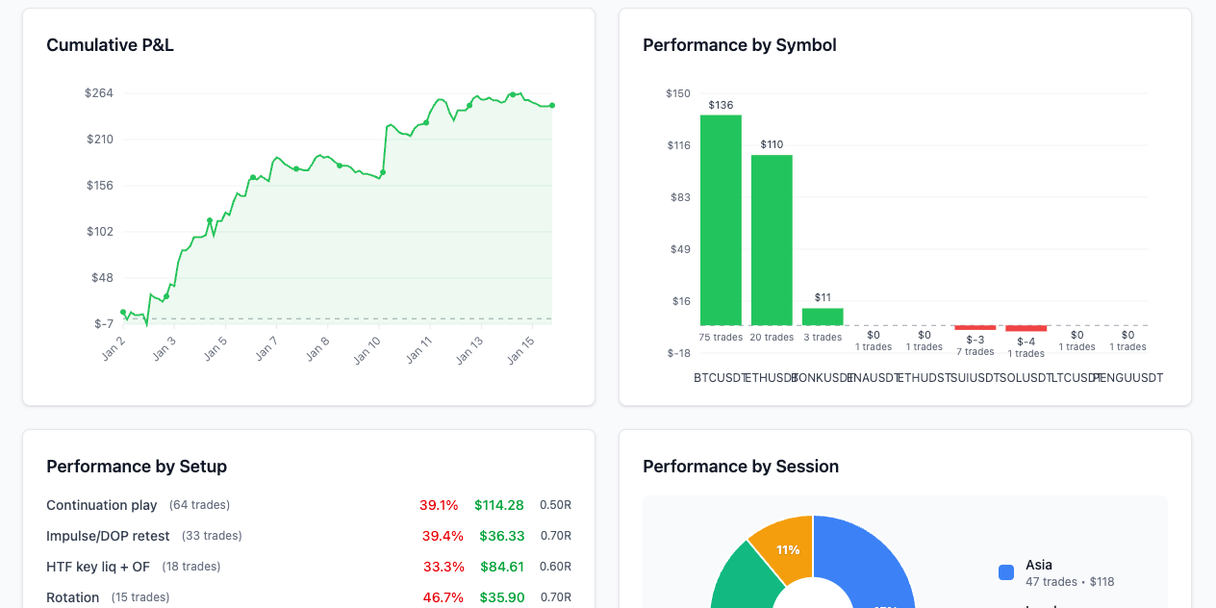Viewport: 1216px width, 608px height.
Task: Select the Impulse/DOP retest setup row
Action: (x=309, y=536)
